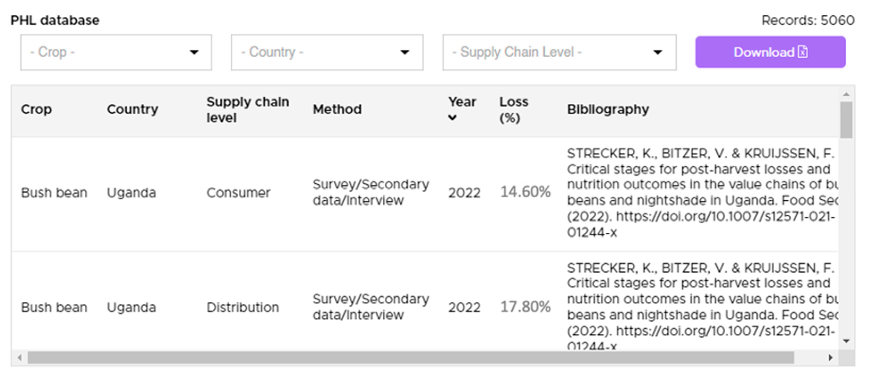Click the horizontal scrollbar thumb

click(x=410, y=357)
